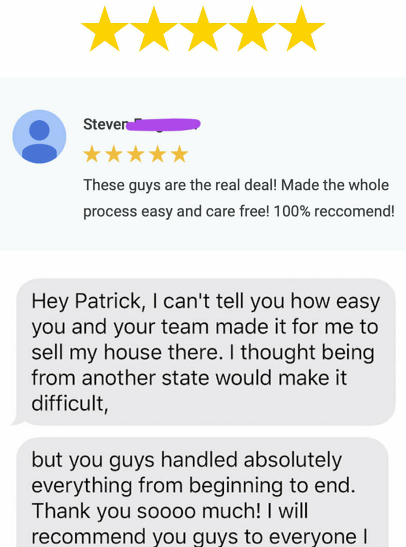Select the fourth large yellow star
Screen dimensions: 406x547
pyautogui.click(x=252, y=29)
